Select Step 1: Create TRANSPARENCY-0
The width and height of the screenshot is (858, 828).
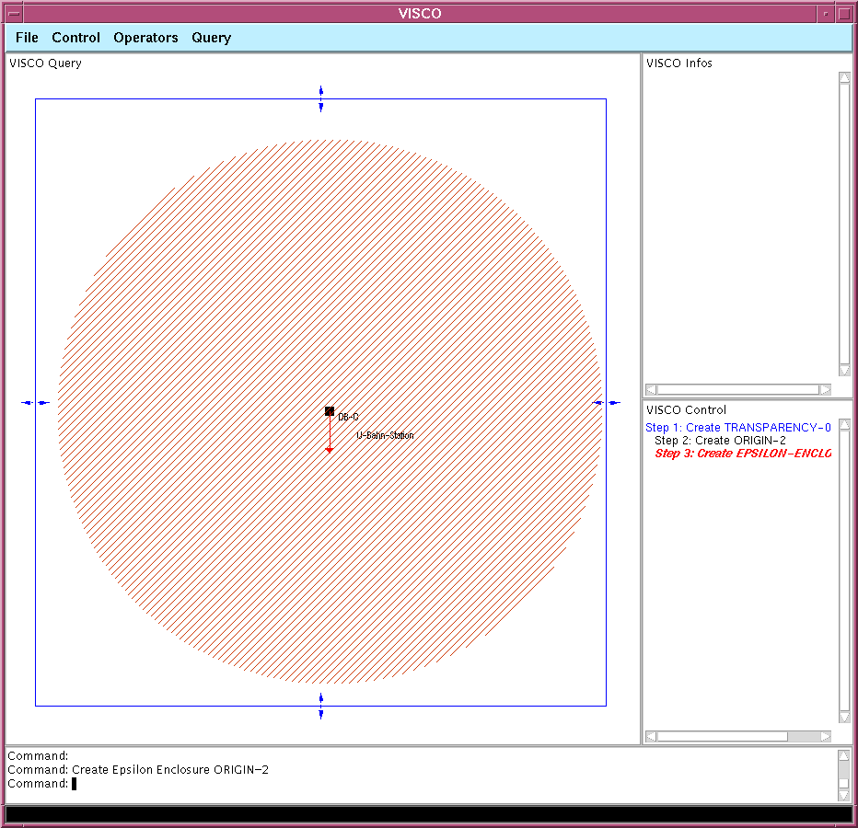pyautogui.click(x=738, y=428)
